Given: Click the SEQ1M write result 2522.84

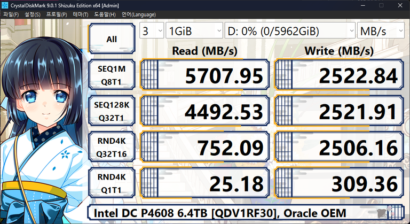Looking at the screenshot, I should click(339, 75).
